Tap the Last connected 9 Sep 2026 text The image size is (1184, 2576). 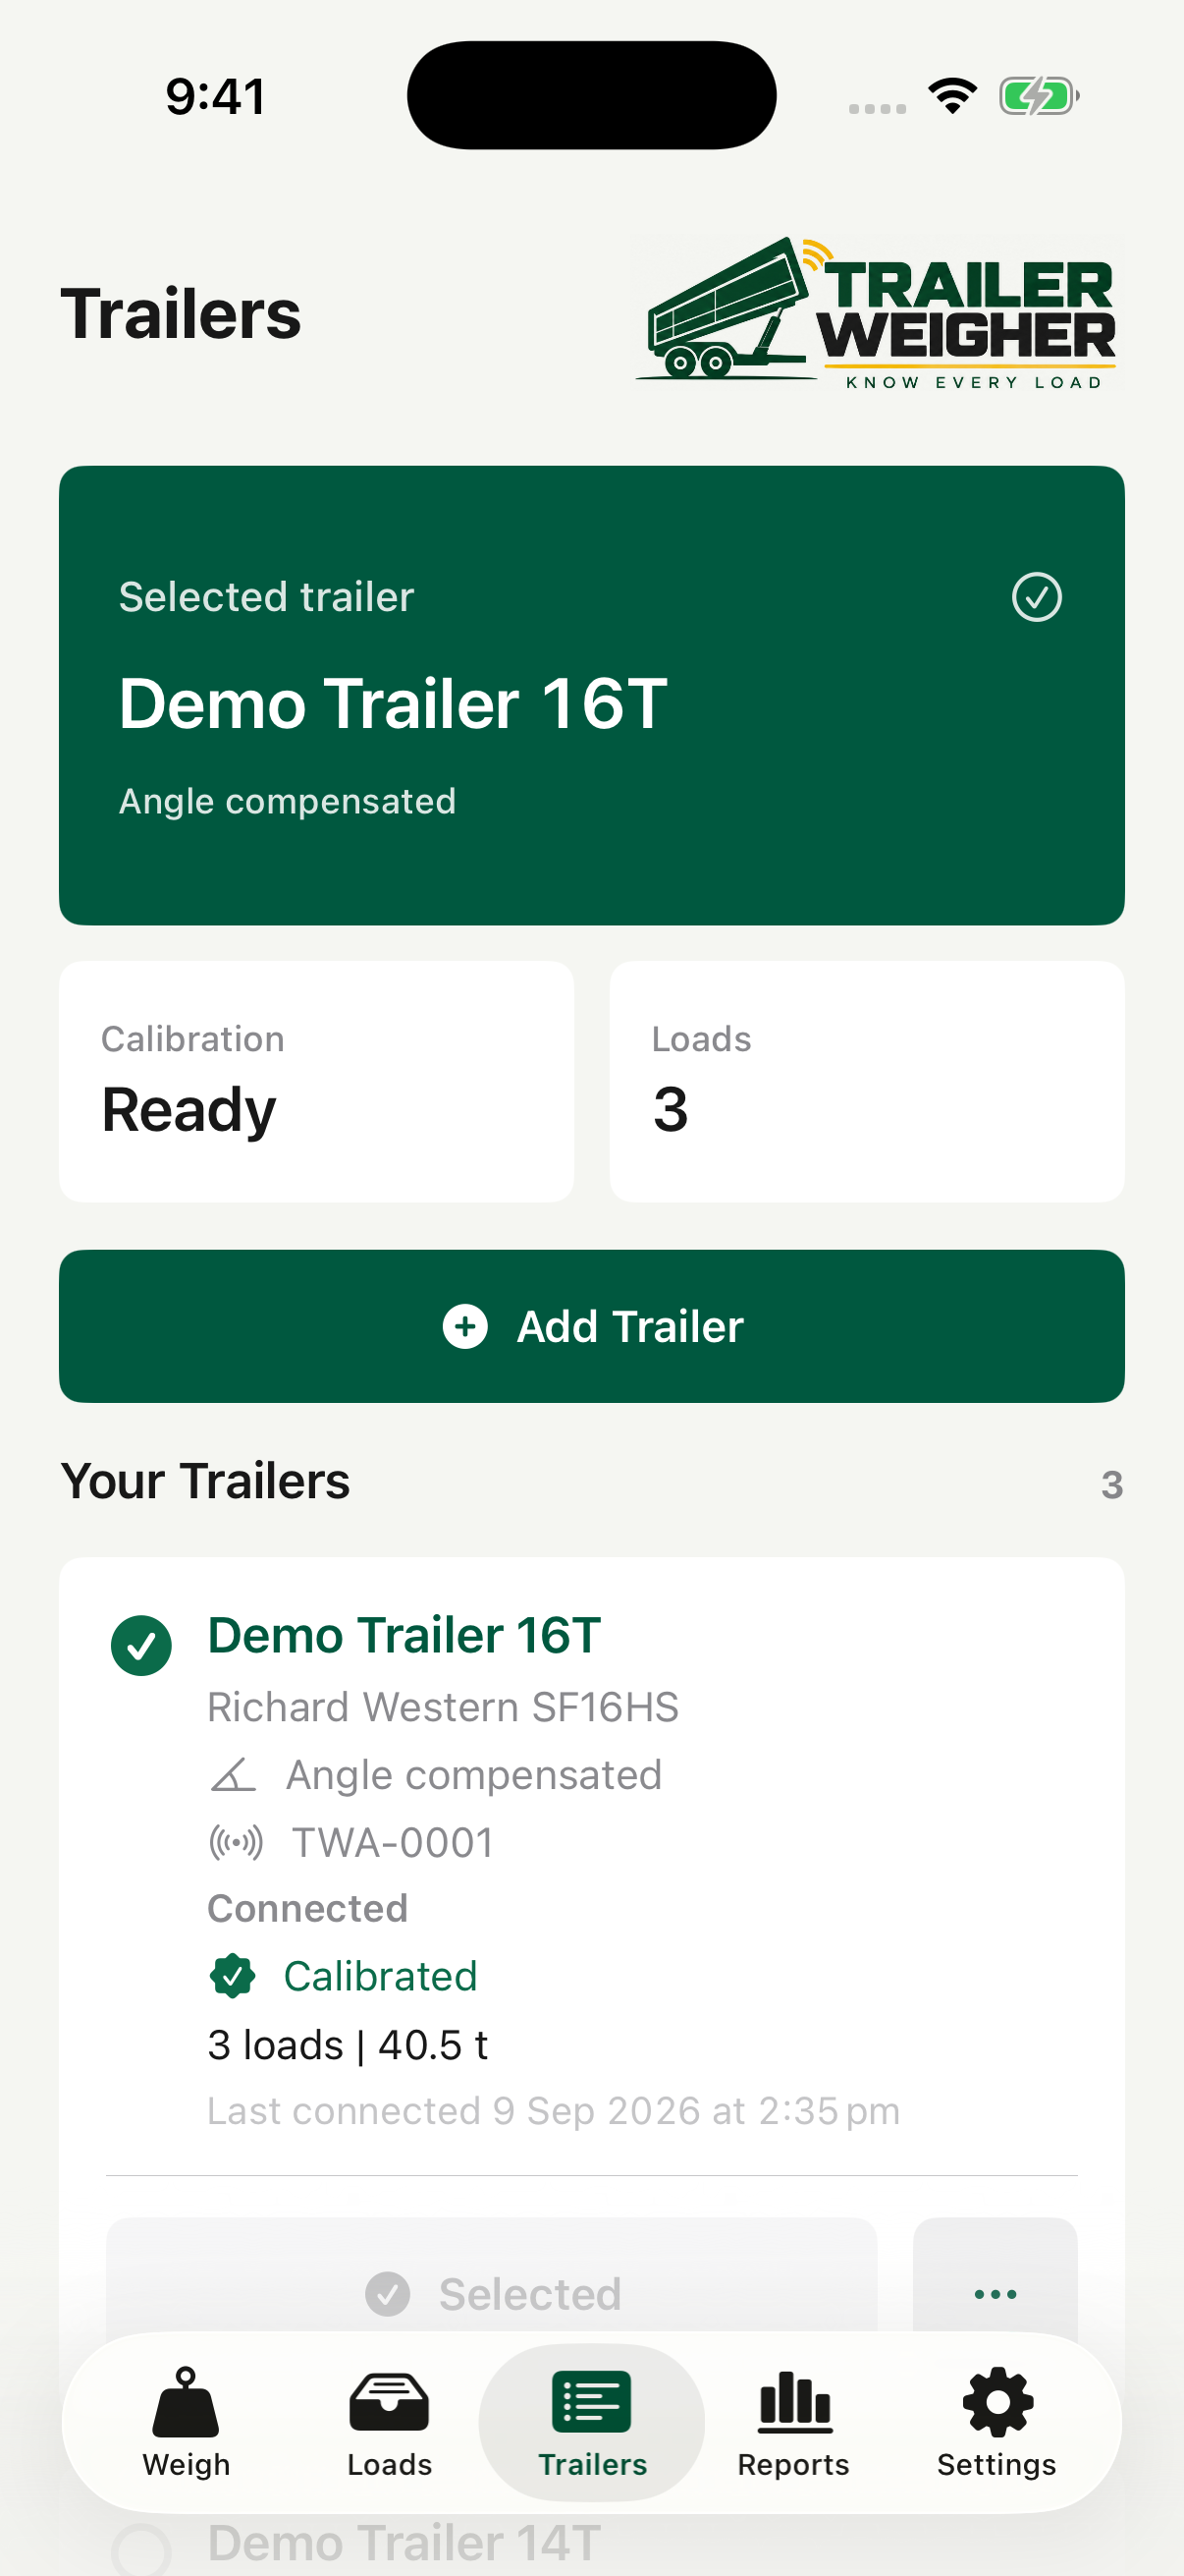click(554, 2111)
